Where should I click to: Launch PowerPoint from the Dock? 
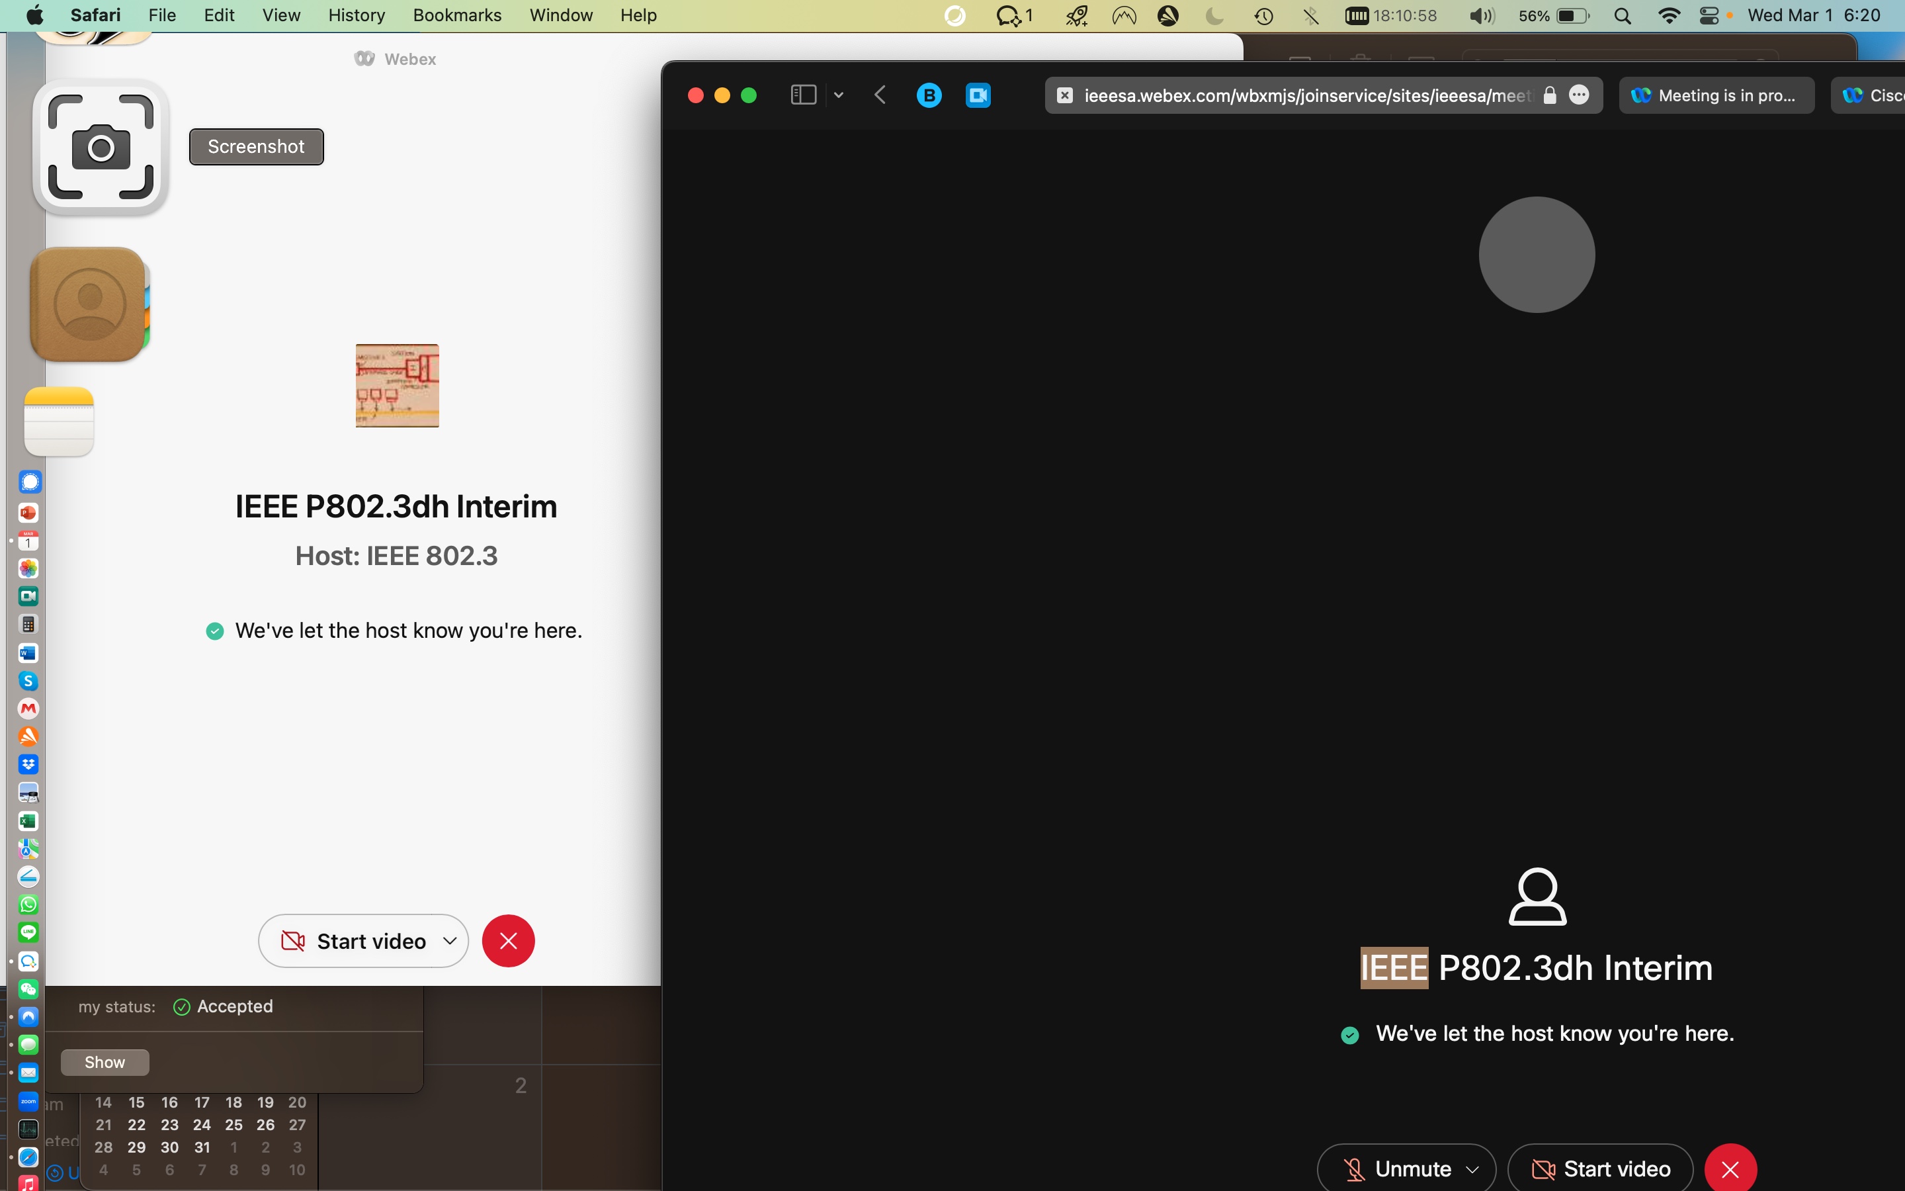(28, 513)
